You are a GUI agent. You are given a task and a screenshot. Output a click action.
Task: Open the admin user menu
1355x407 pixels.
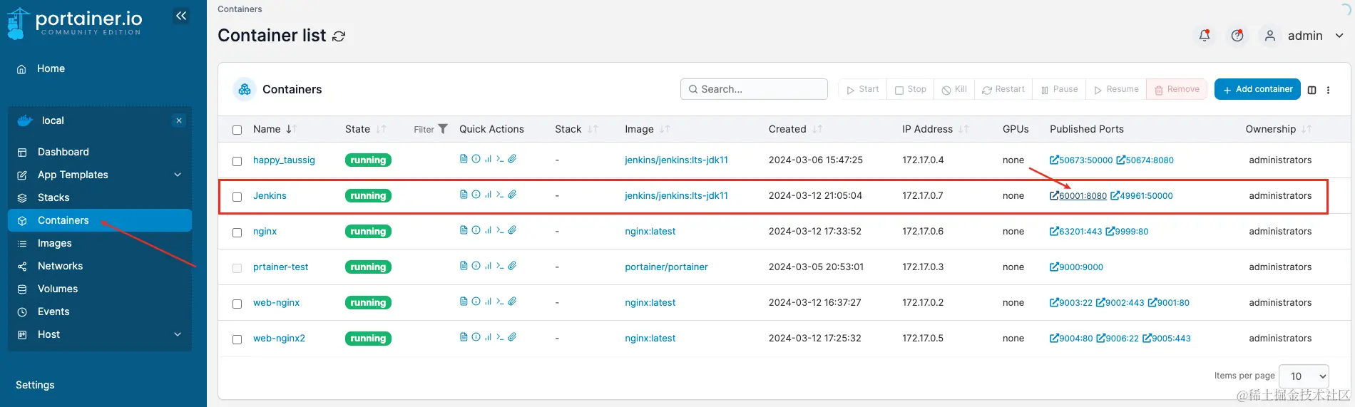point(1304,36)
